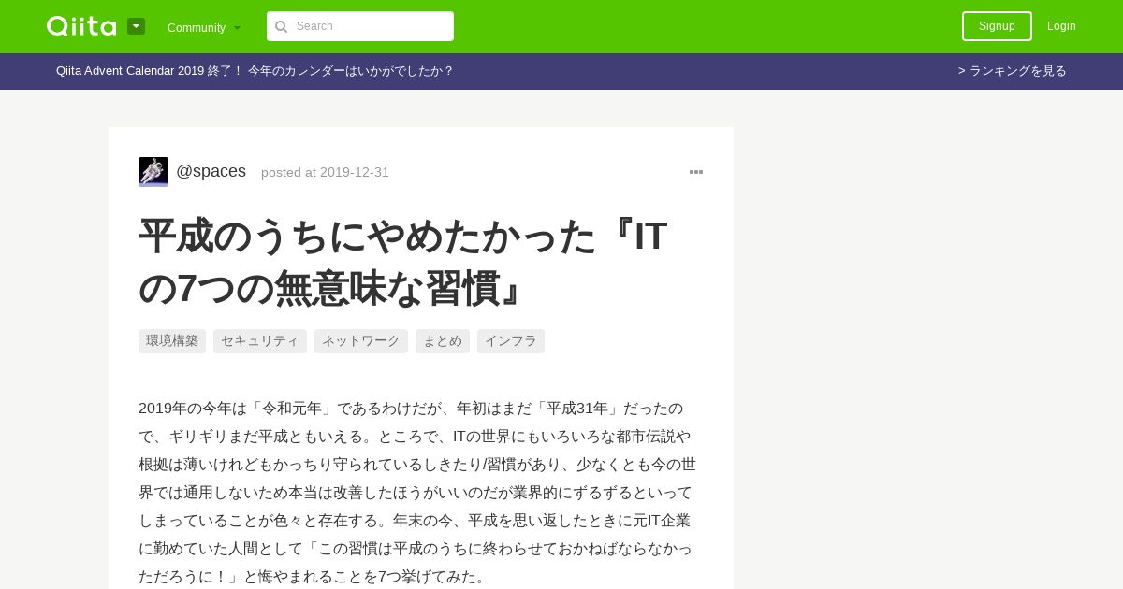
Task: Open the article's three-dot more menu
Action: point(696,172)
